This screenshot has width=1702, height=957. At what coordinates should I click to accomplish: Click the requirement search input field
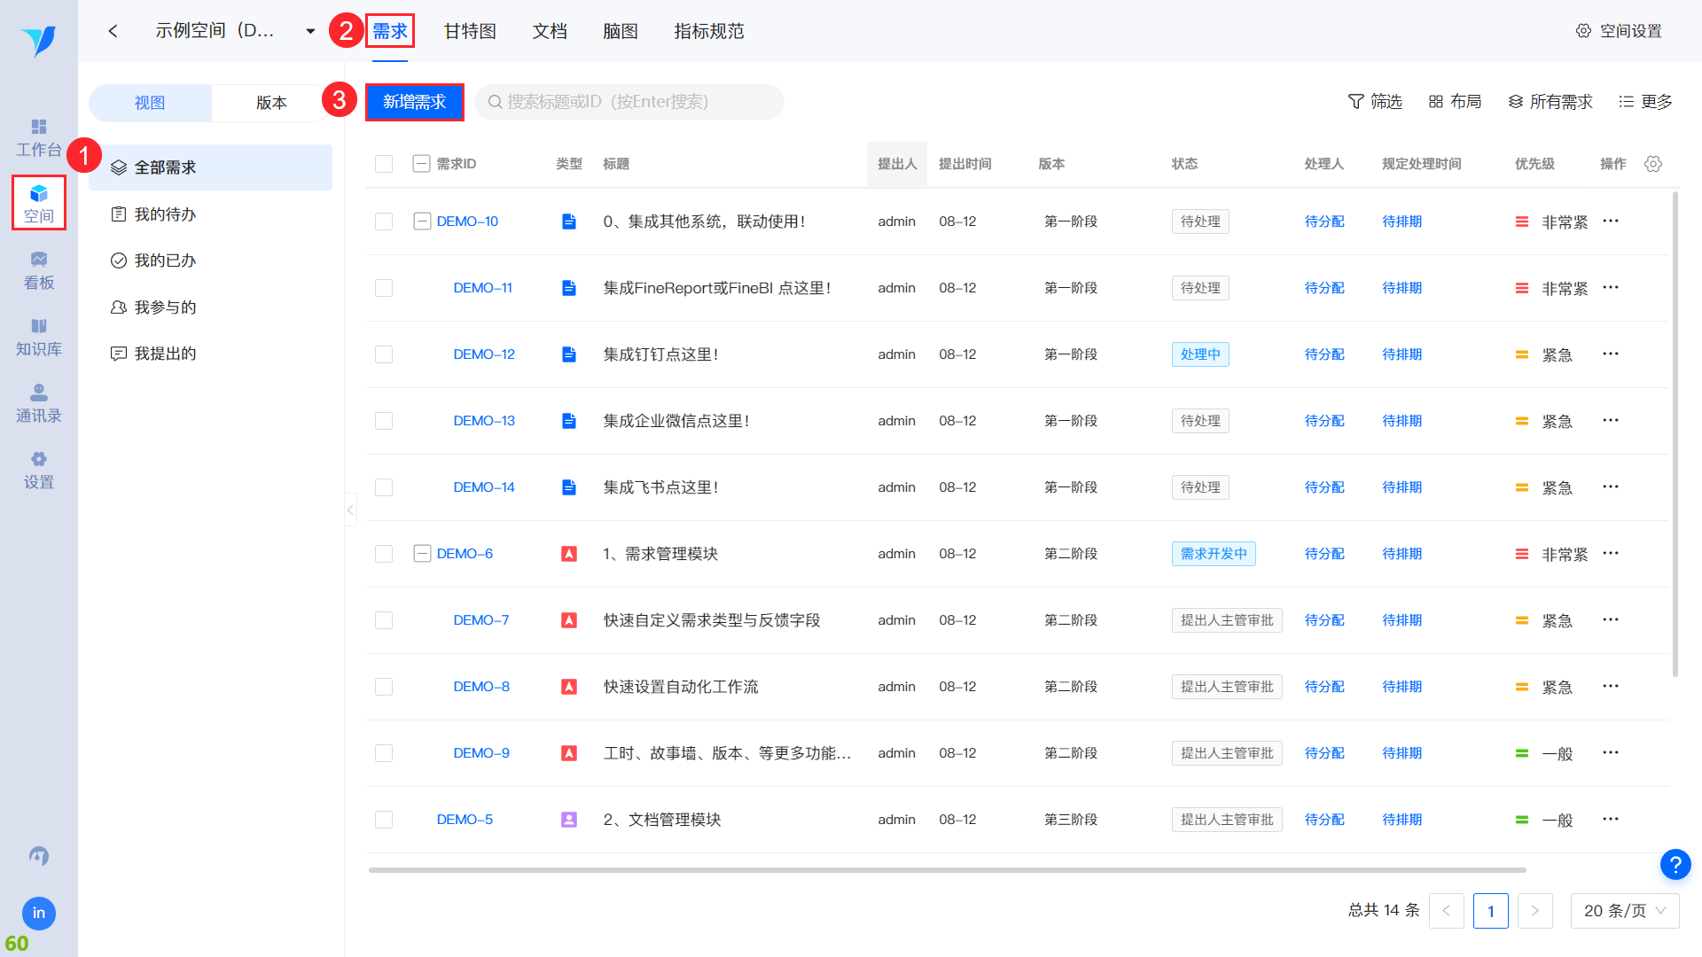(x=629, y=102)
